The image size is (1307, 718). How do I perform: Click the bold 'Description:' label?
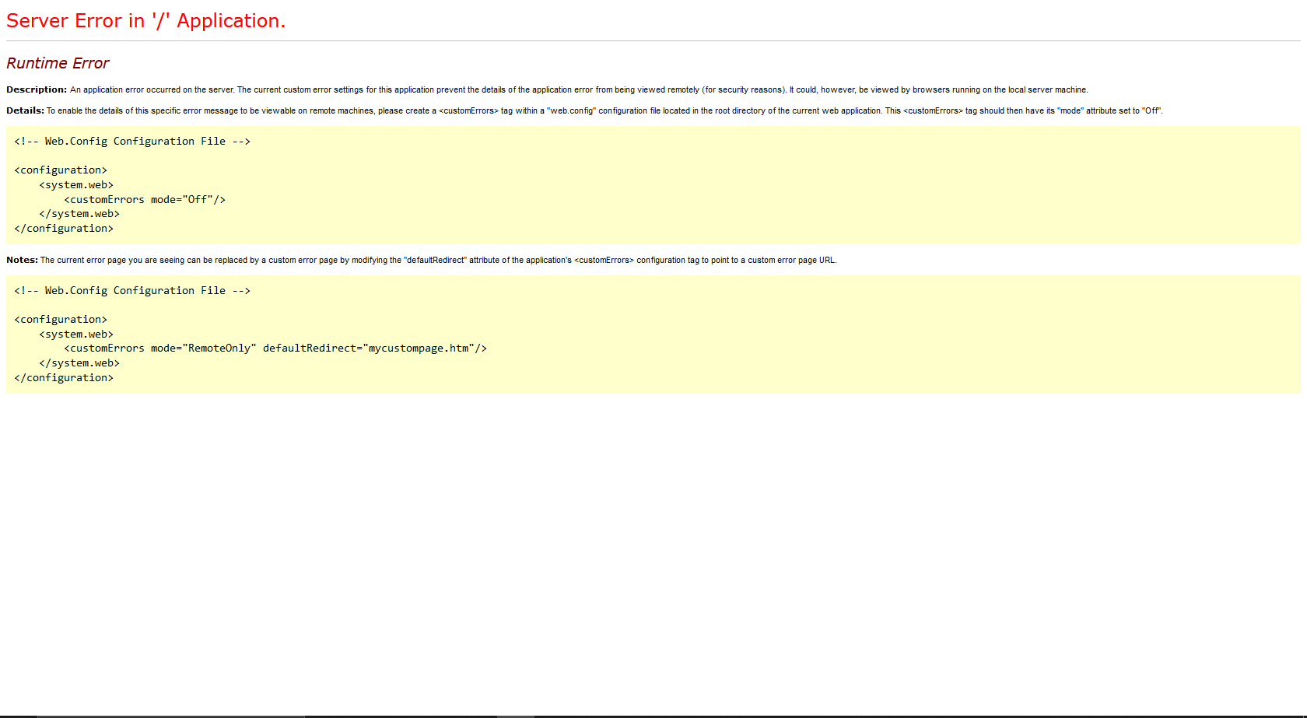click(x=37, y=89)
